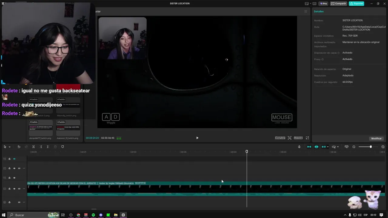Hide the second text track eye
Viewport: 388px width, 218px height.
[14, 178]
